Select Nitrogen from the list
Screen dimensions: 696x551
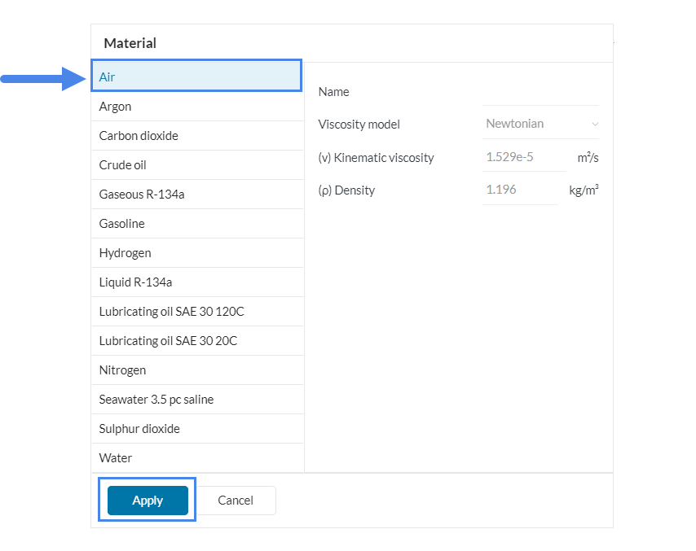click(x=196, y=370)
